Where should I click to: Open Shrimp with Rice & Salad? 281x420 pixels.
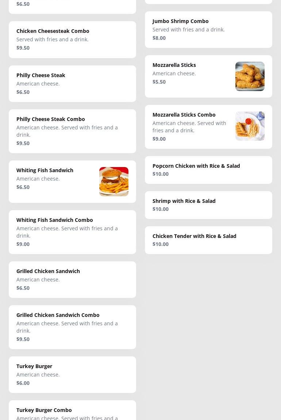[184, 201]
